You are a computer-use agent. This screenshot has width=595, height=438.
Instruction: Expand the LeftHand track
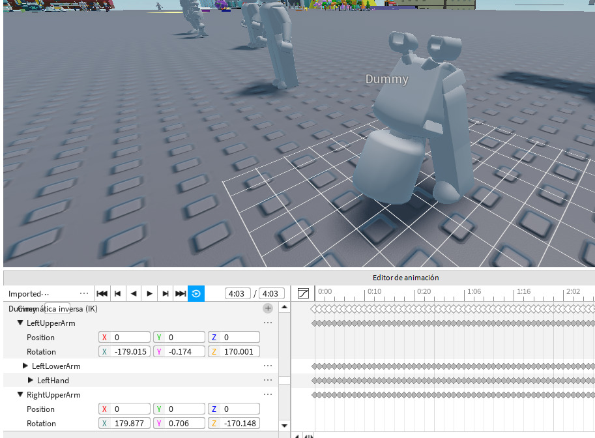click(31, 380)
